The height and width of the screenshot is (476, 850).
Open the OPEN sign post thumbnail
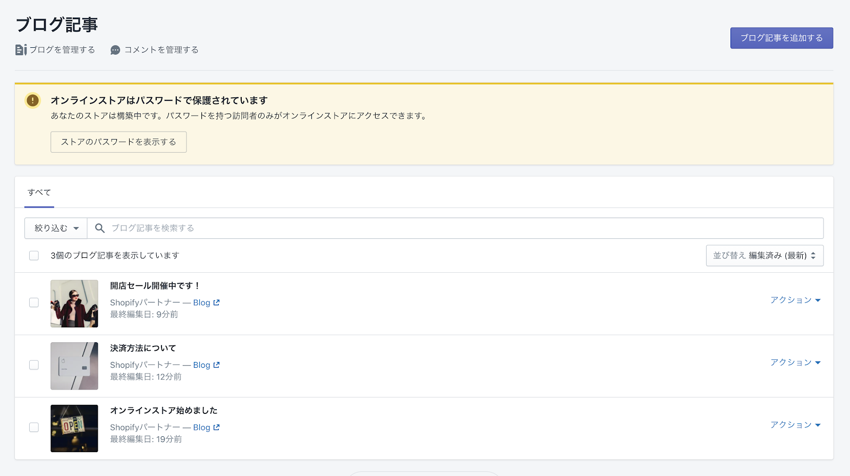(74, 428)
